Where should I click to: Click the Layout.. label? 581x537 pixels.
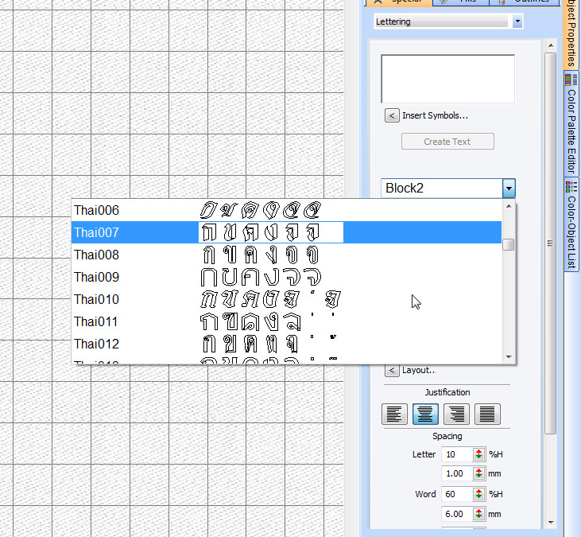(x=419, y=370)
